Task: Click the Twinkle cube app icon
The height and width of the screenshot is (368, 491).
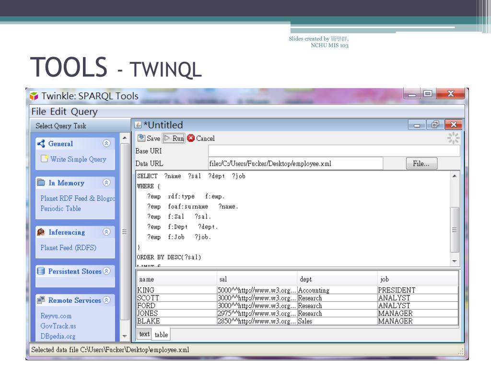Action: (34, 96)
